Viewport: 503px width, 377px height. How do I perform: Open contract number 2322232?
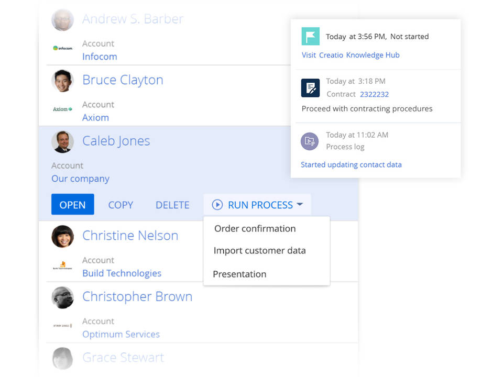click(x=374, y=94)
